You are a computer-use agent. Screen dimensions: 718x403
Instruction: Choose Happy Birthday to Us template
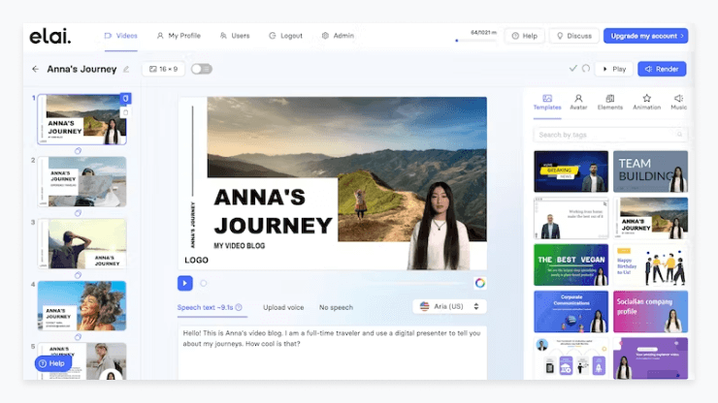coord(650,264)
